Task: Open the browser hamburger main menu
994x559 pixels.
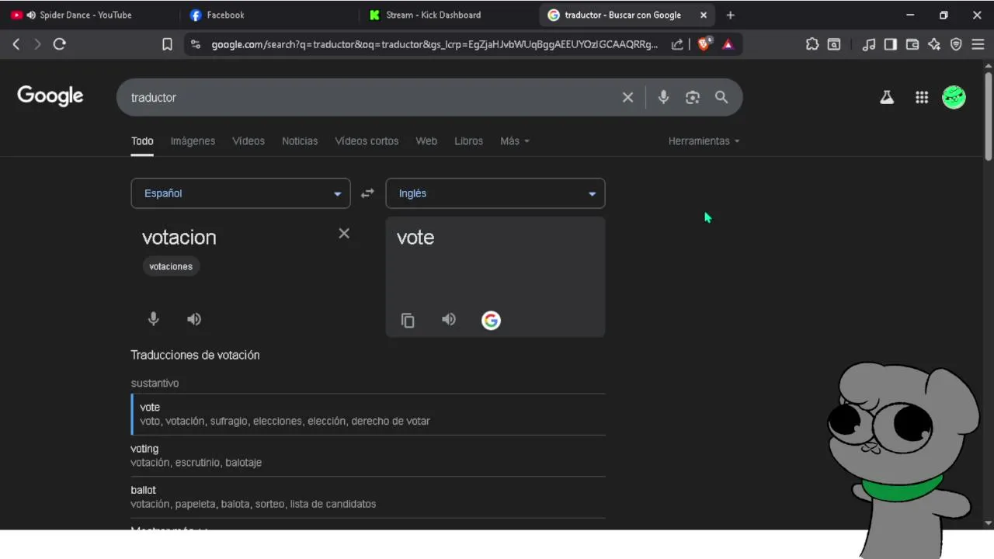Action: [978, 44]
